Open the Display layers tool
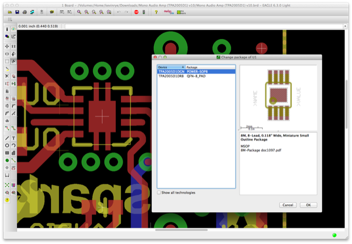 (7, 36)
